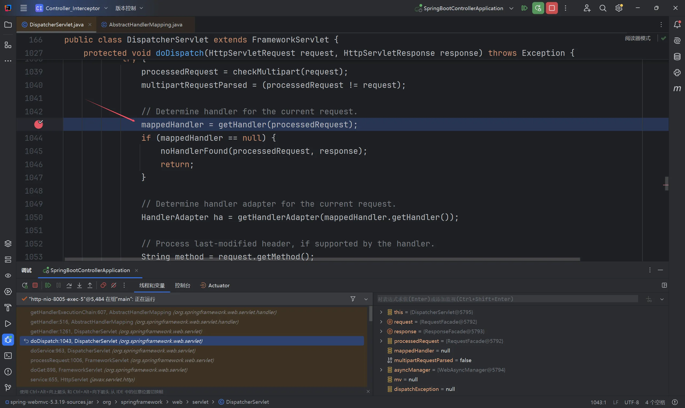Close the SpringBootControllerApplication debug tab
The width and height of the screenshot is (685, 408).
(136, 270)
